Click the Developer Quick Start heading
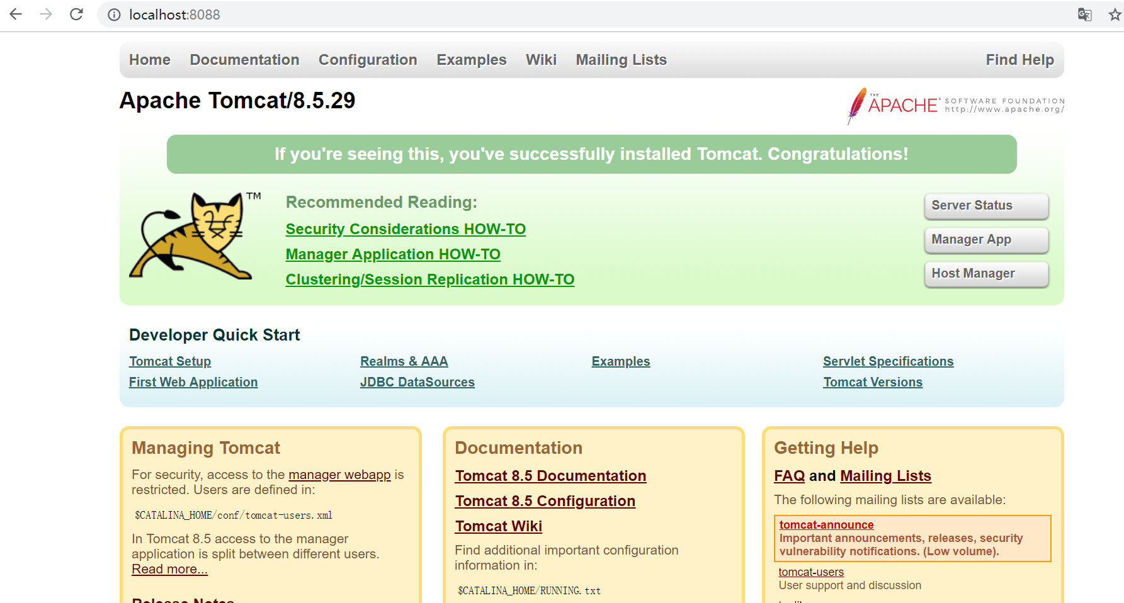The height and width of the screenshot is (603, 1124). click(x=215, y=335)
